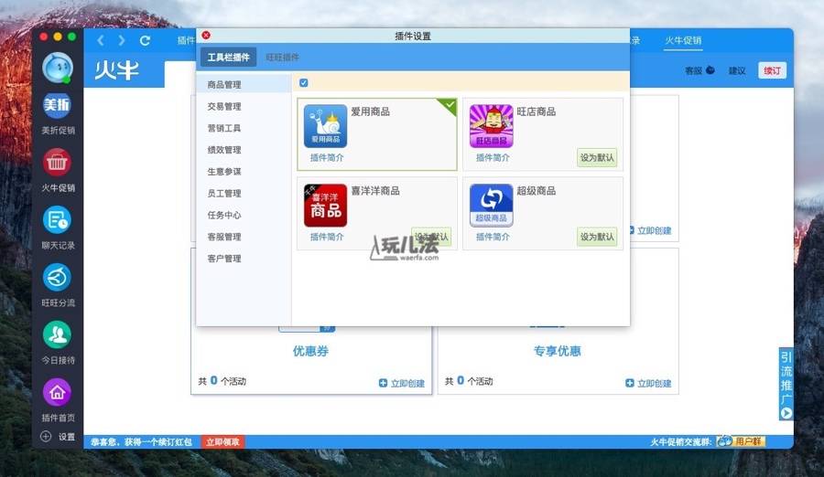Screen dimensions: 824x477
Task: Toggle the checkbox above the plugin list
Action: pos(304,83)
